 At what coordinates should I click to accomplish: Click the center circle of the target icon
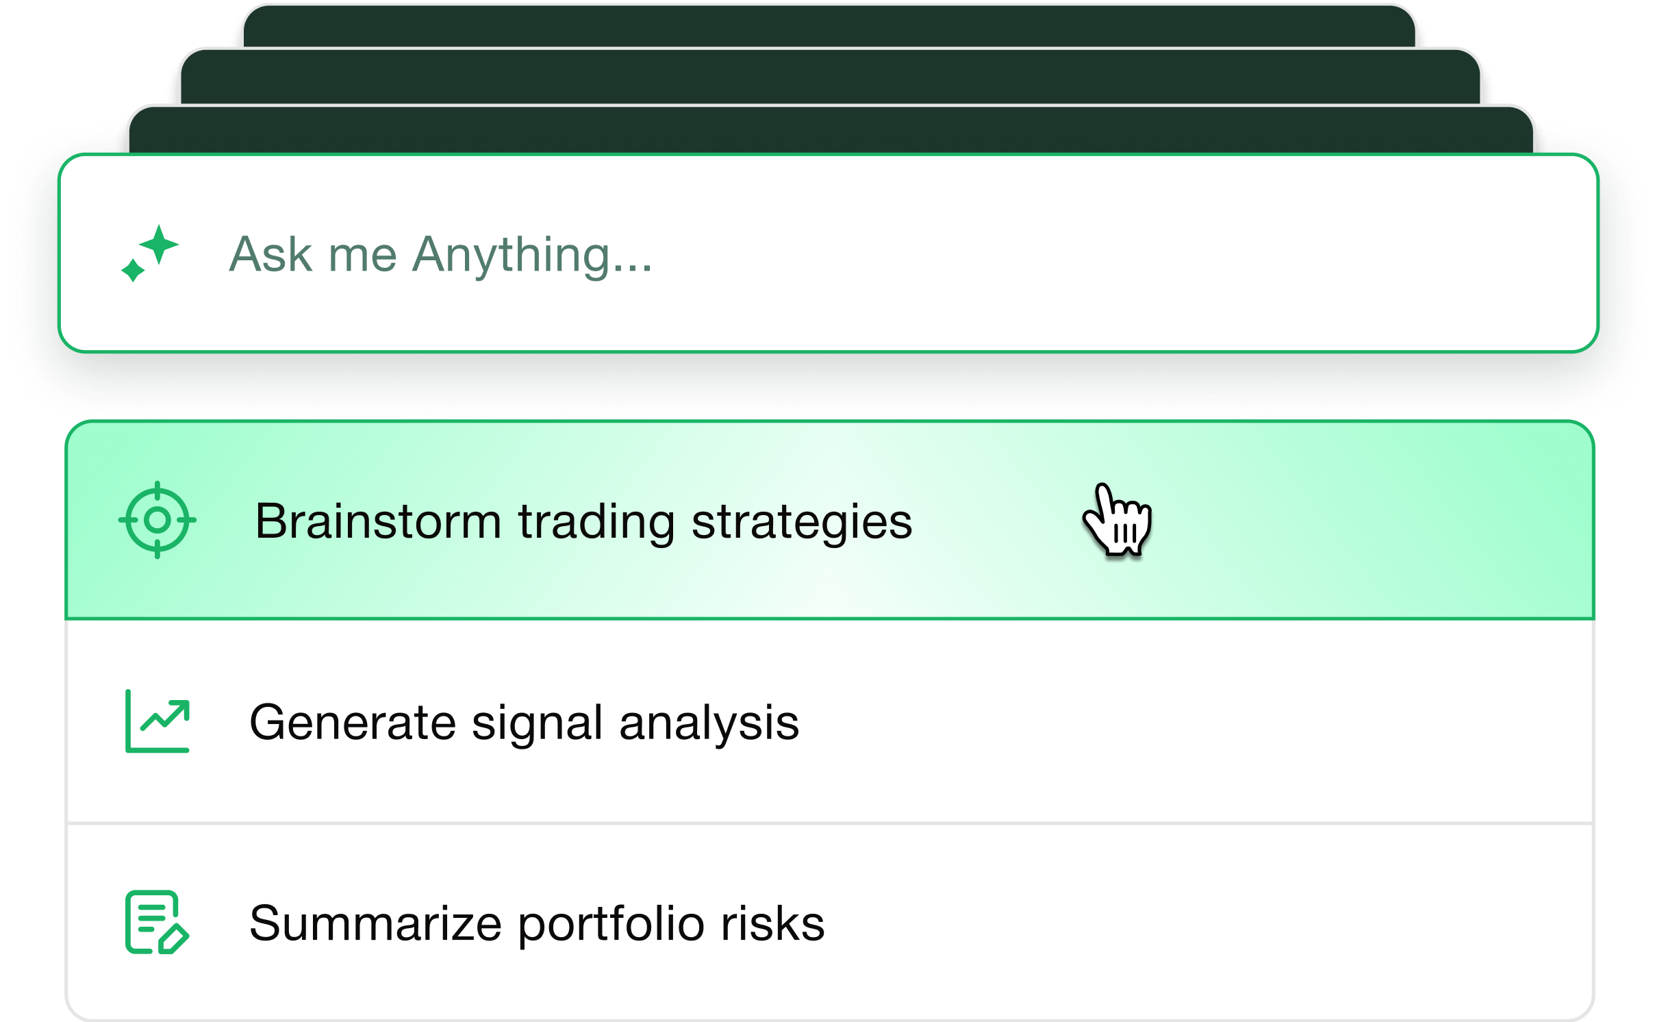coord(157,520)
